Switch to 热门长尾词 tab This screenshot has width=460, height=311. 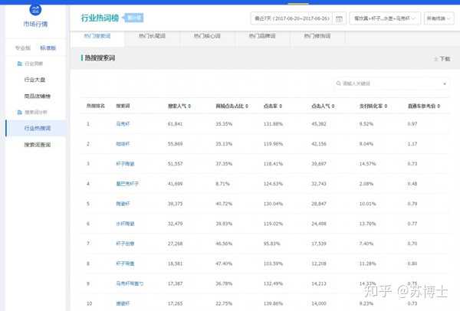tap(152, 36)
